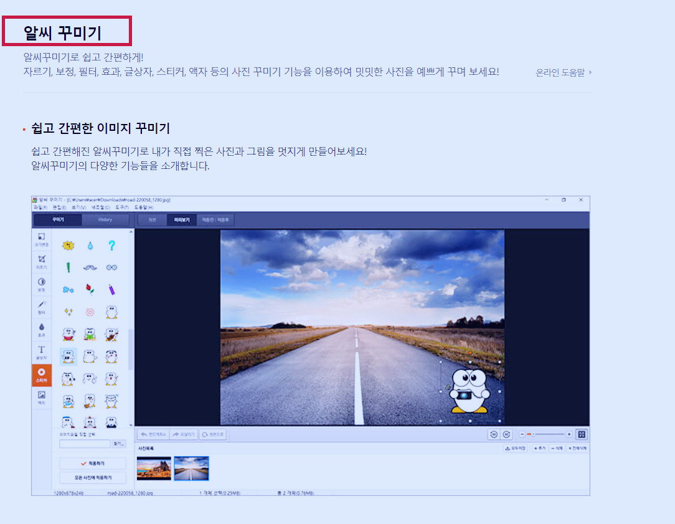Select the 글상자 text box tool
This screenshot has width=675, height=524.
click(41, 353)
